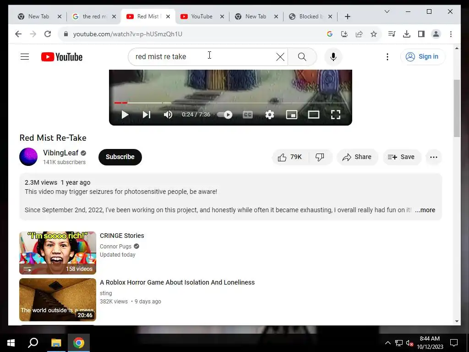Open media controls toolbar icon

tap(392, 34)
